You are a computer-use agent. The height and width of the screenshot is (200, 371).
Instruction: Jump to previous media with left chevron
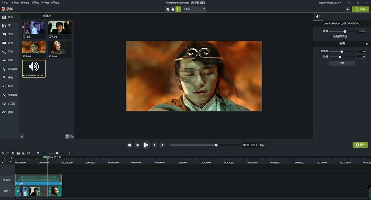(155, 145)
